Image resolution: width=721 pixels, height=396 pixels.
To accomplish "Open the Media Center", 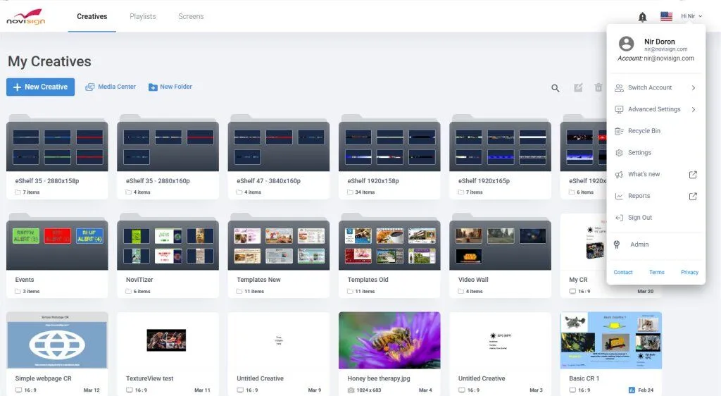I will click(x=111, y=87).
